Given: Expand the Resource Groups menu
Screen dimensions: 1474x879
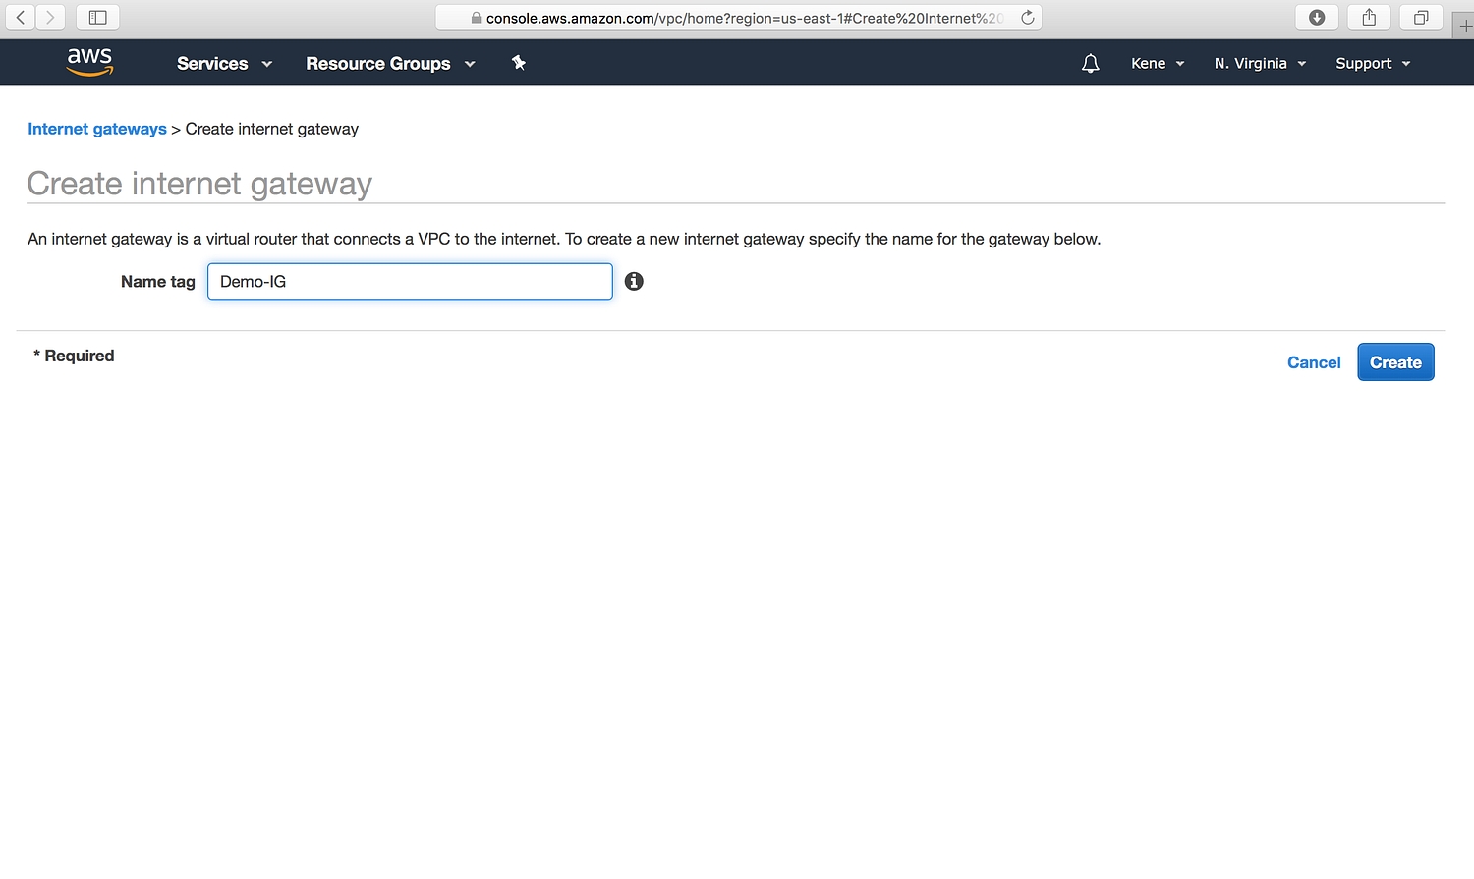Looking at the screenshot, I should click(390, 64).
